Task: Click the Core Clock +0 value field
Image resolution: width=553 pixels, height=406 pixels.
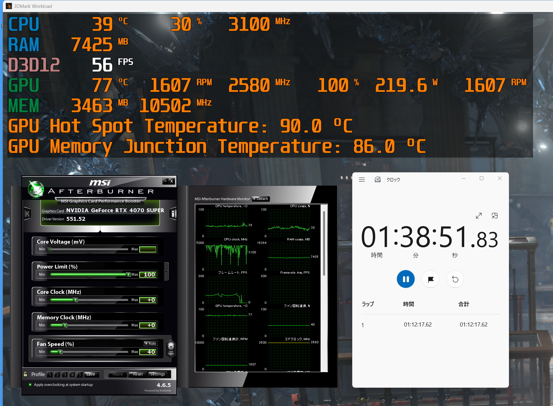Action: point(148,300)
